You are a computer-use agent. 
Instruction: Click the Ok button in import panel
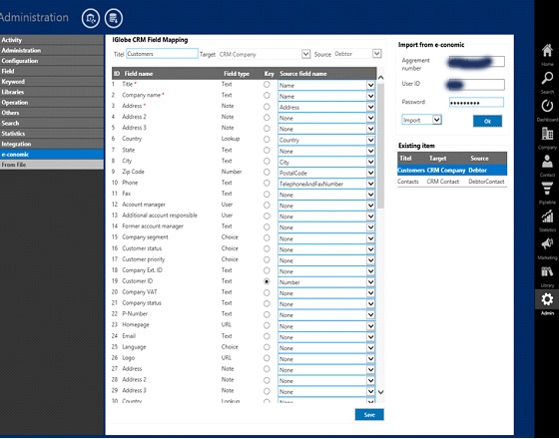coord(487,121)
